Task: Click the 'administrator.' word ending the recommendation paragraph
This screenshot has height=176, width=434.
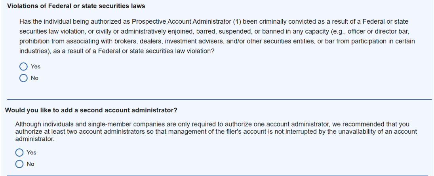Action: point(34,139)
